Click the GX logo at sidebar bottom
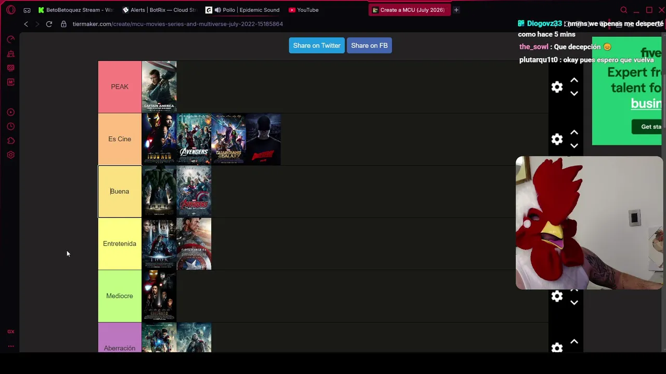666x374 pixels. pos(10,331)
